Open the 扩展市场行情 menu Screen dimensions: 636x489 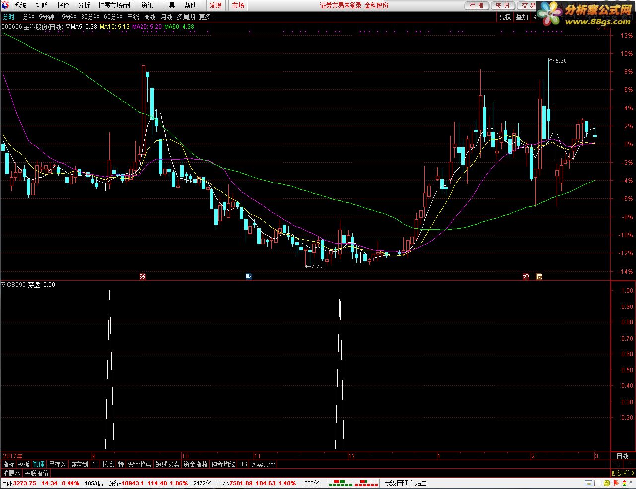click(116, 5)
